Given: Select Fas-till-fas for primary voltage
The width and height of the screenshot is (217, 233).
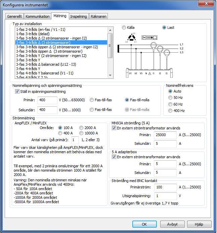Looking at the screenshot, I should tap(92, 100).
